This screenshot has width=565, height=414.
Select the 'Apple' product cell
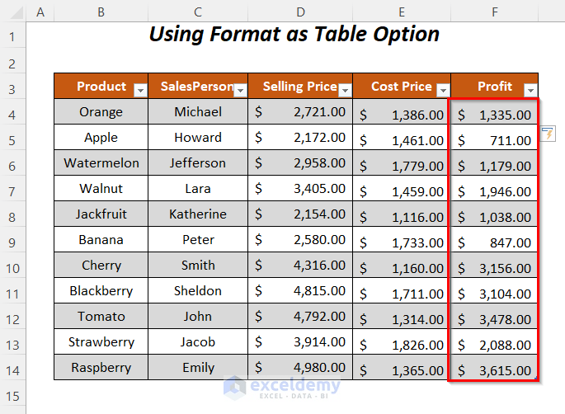click(101, 137)
